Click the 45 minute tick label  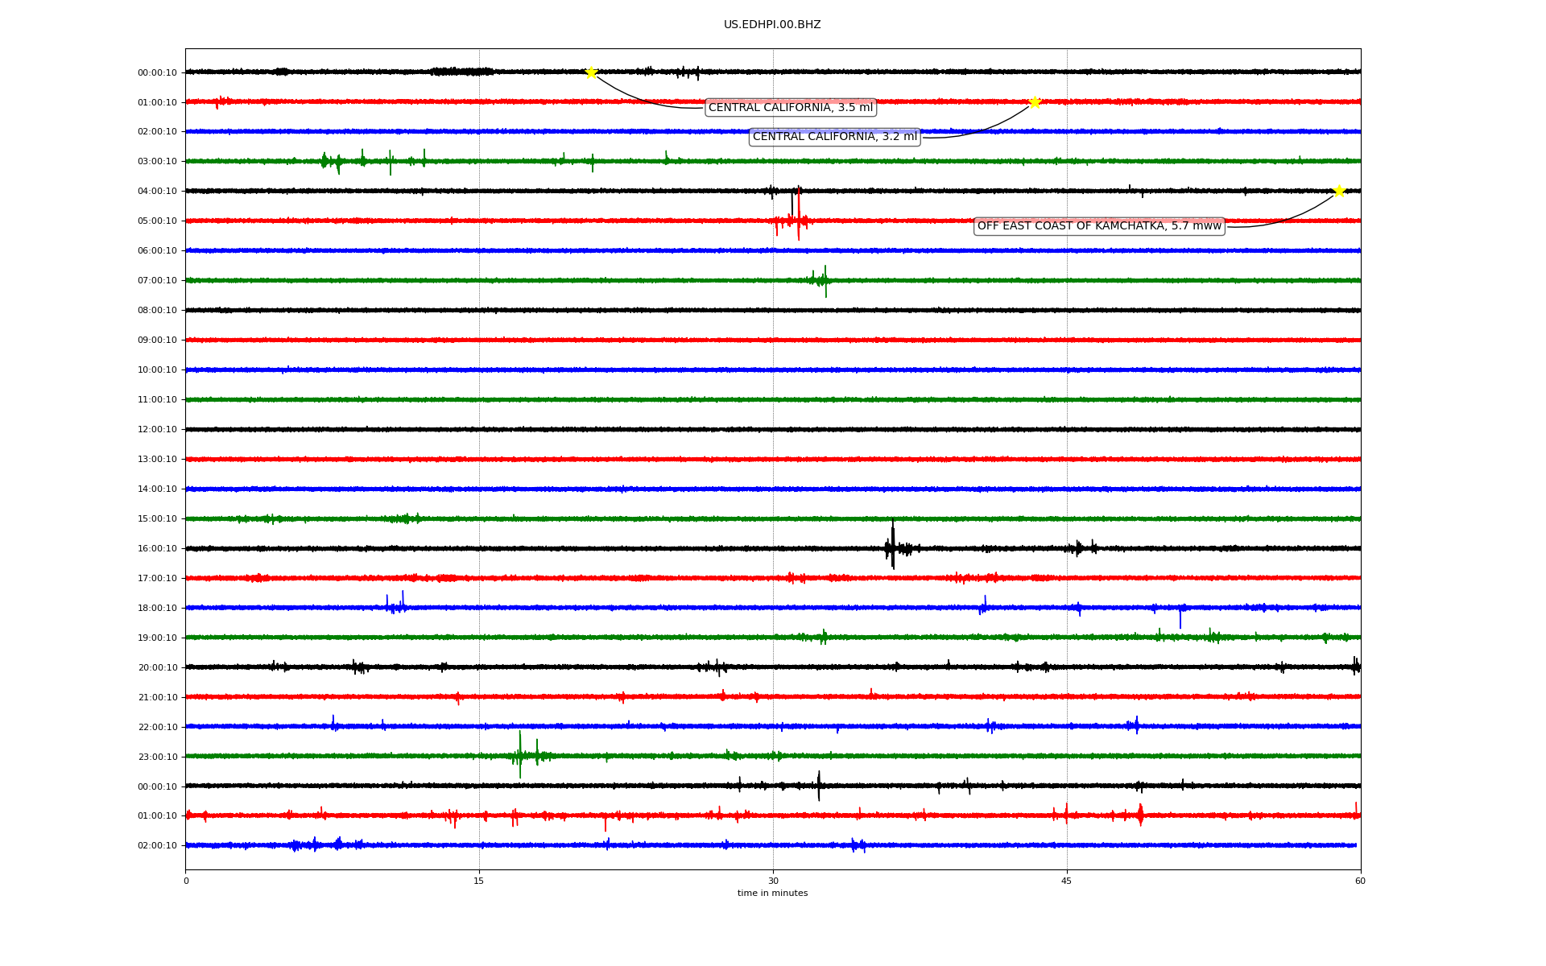[1066, 881]
